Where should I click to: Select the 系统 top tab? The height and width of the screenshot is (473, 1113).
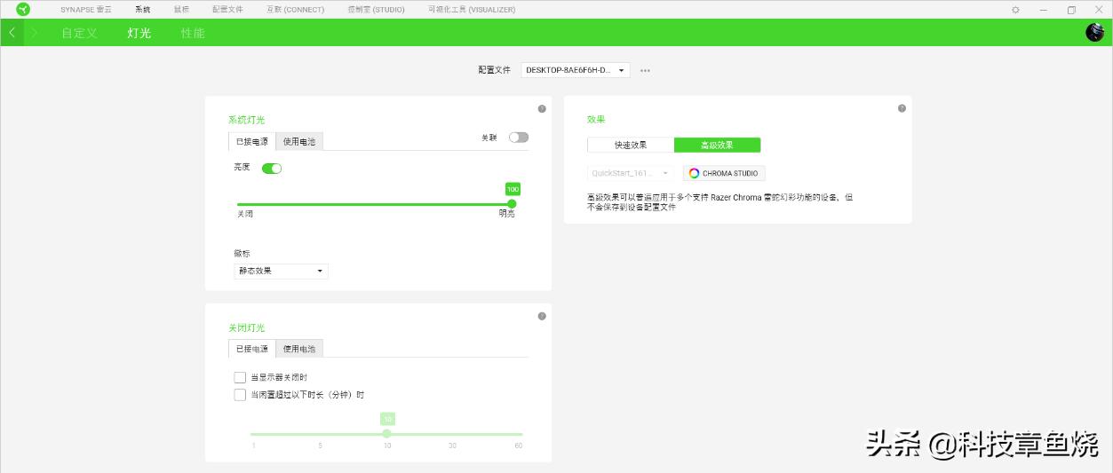point(143,10)
